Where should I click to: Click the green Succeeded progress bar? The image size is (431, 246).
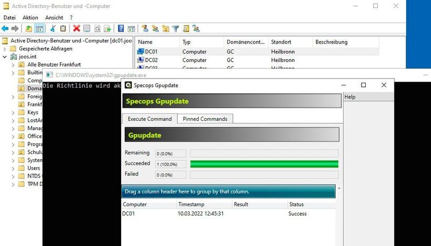(264, 164)
